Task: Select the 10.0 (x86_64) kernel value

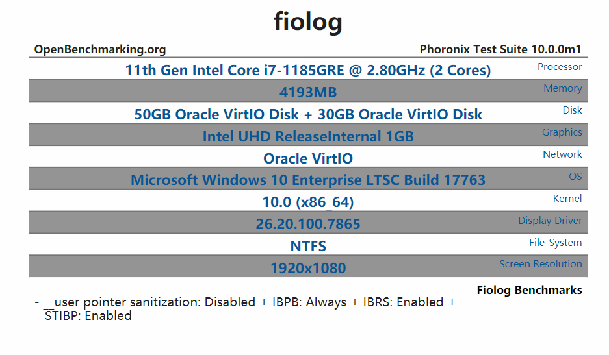Action: pyautogui.click(x=307, y=202)
